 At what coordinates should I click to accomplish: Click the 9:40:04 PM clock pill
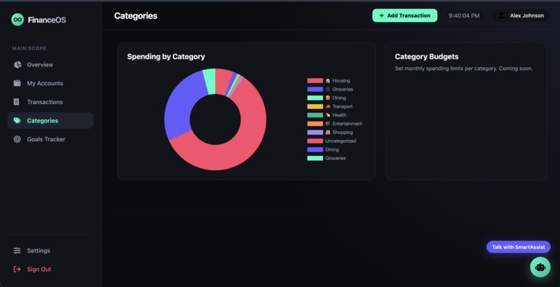(x=464, y=16)
